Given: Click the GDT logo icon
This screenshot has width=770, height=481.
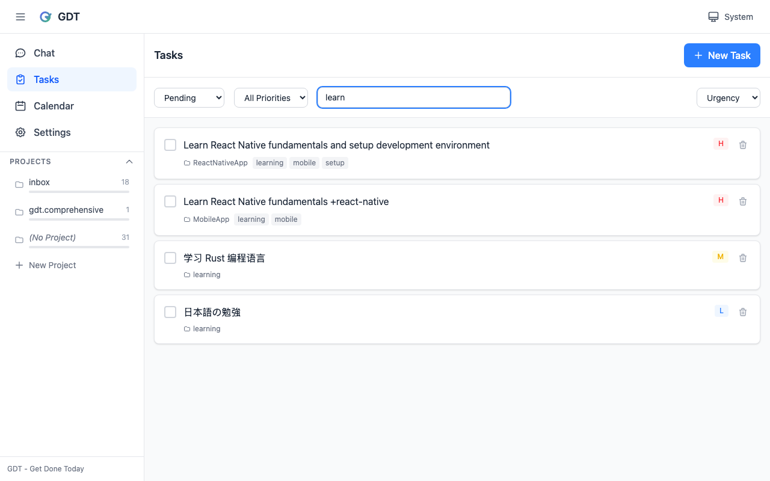Looking at the screenshot, I should (45, 16).
